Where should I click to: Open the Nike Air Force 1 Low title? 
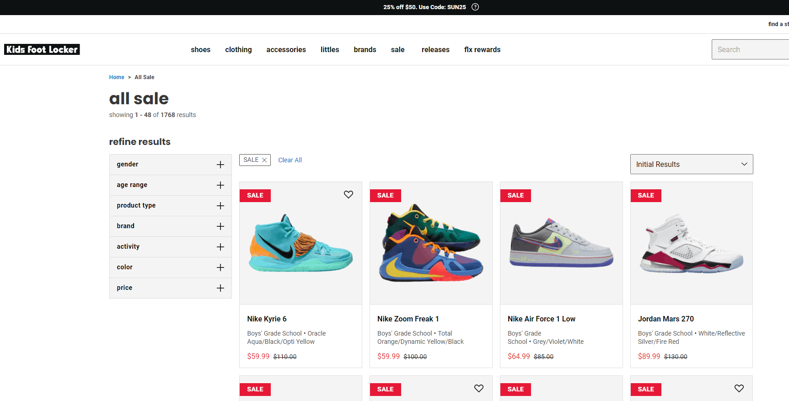[542, 319]
